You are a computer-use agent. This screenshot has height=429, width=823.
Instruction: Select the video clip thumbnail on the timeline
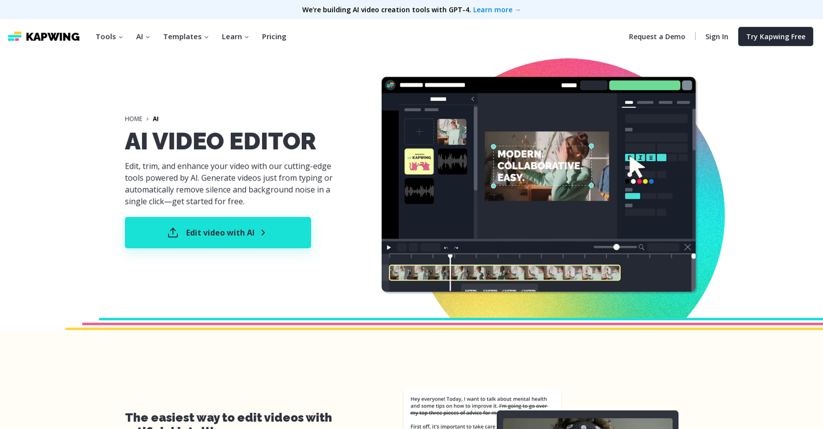(503, 273)
